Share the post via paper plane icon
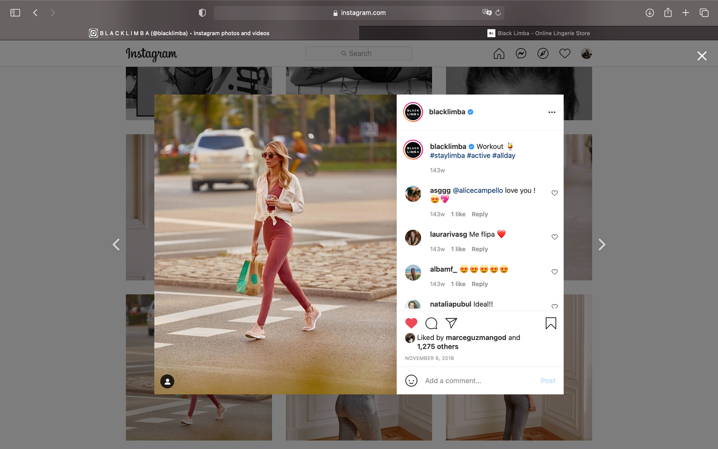The width and height of the screenshot is (718, 449). point(451,323)
